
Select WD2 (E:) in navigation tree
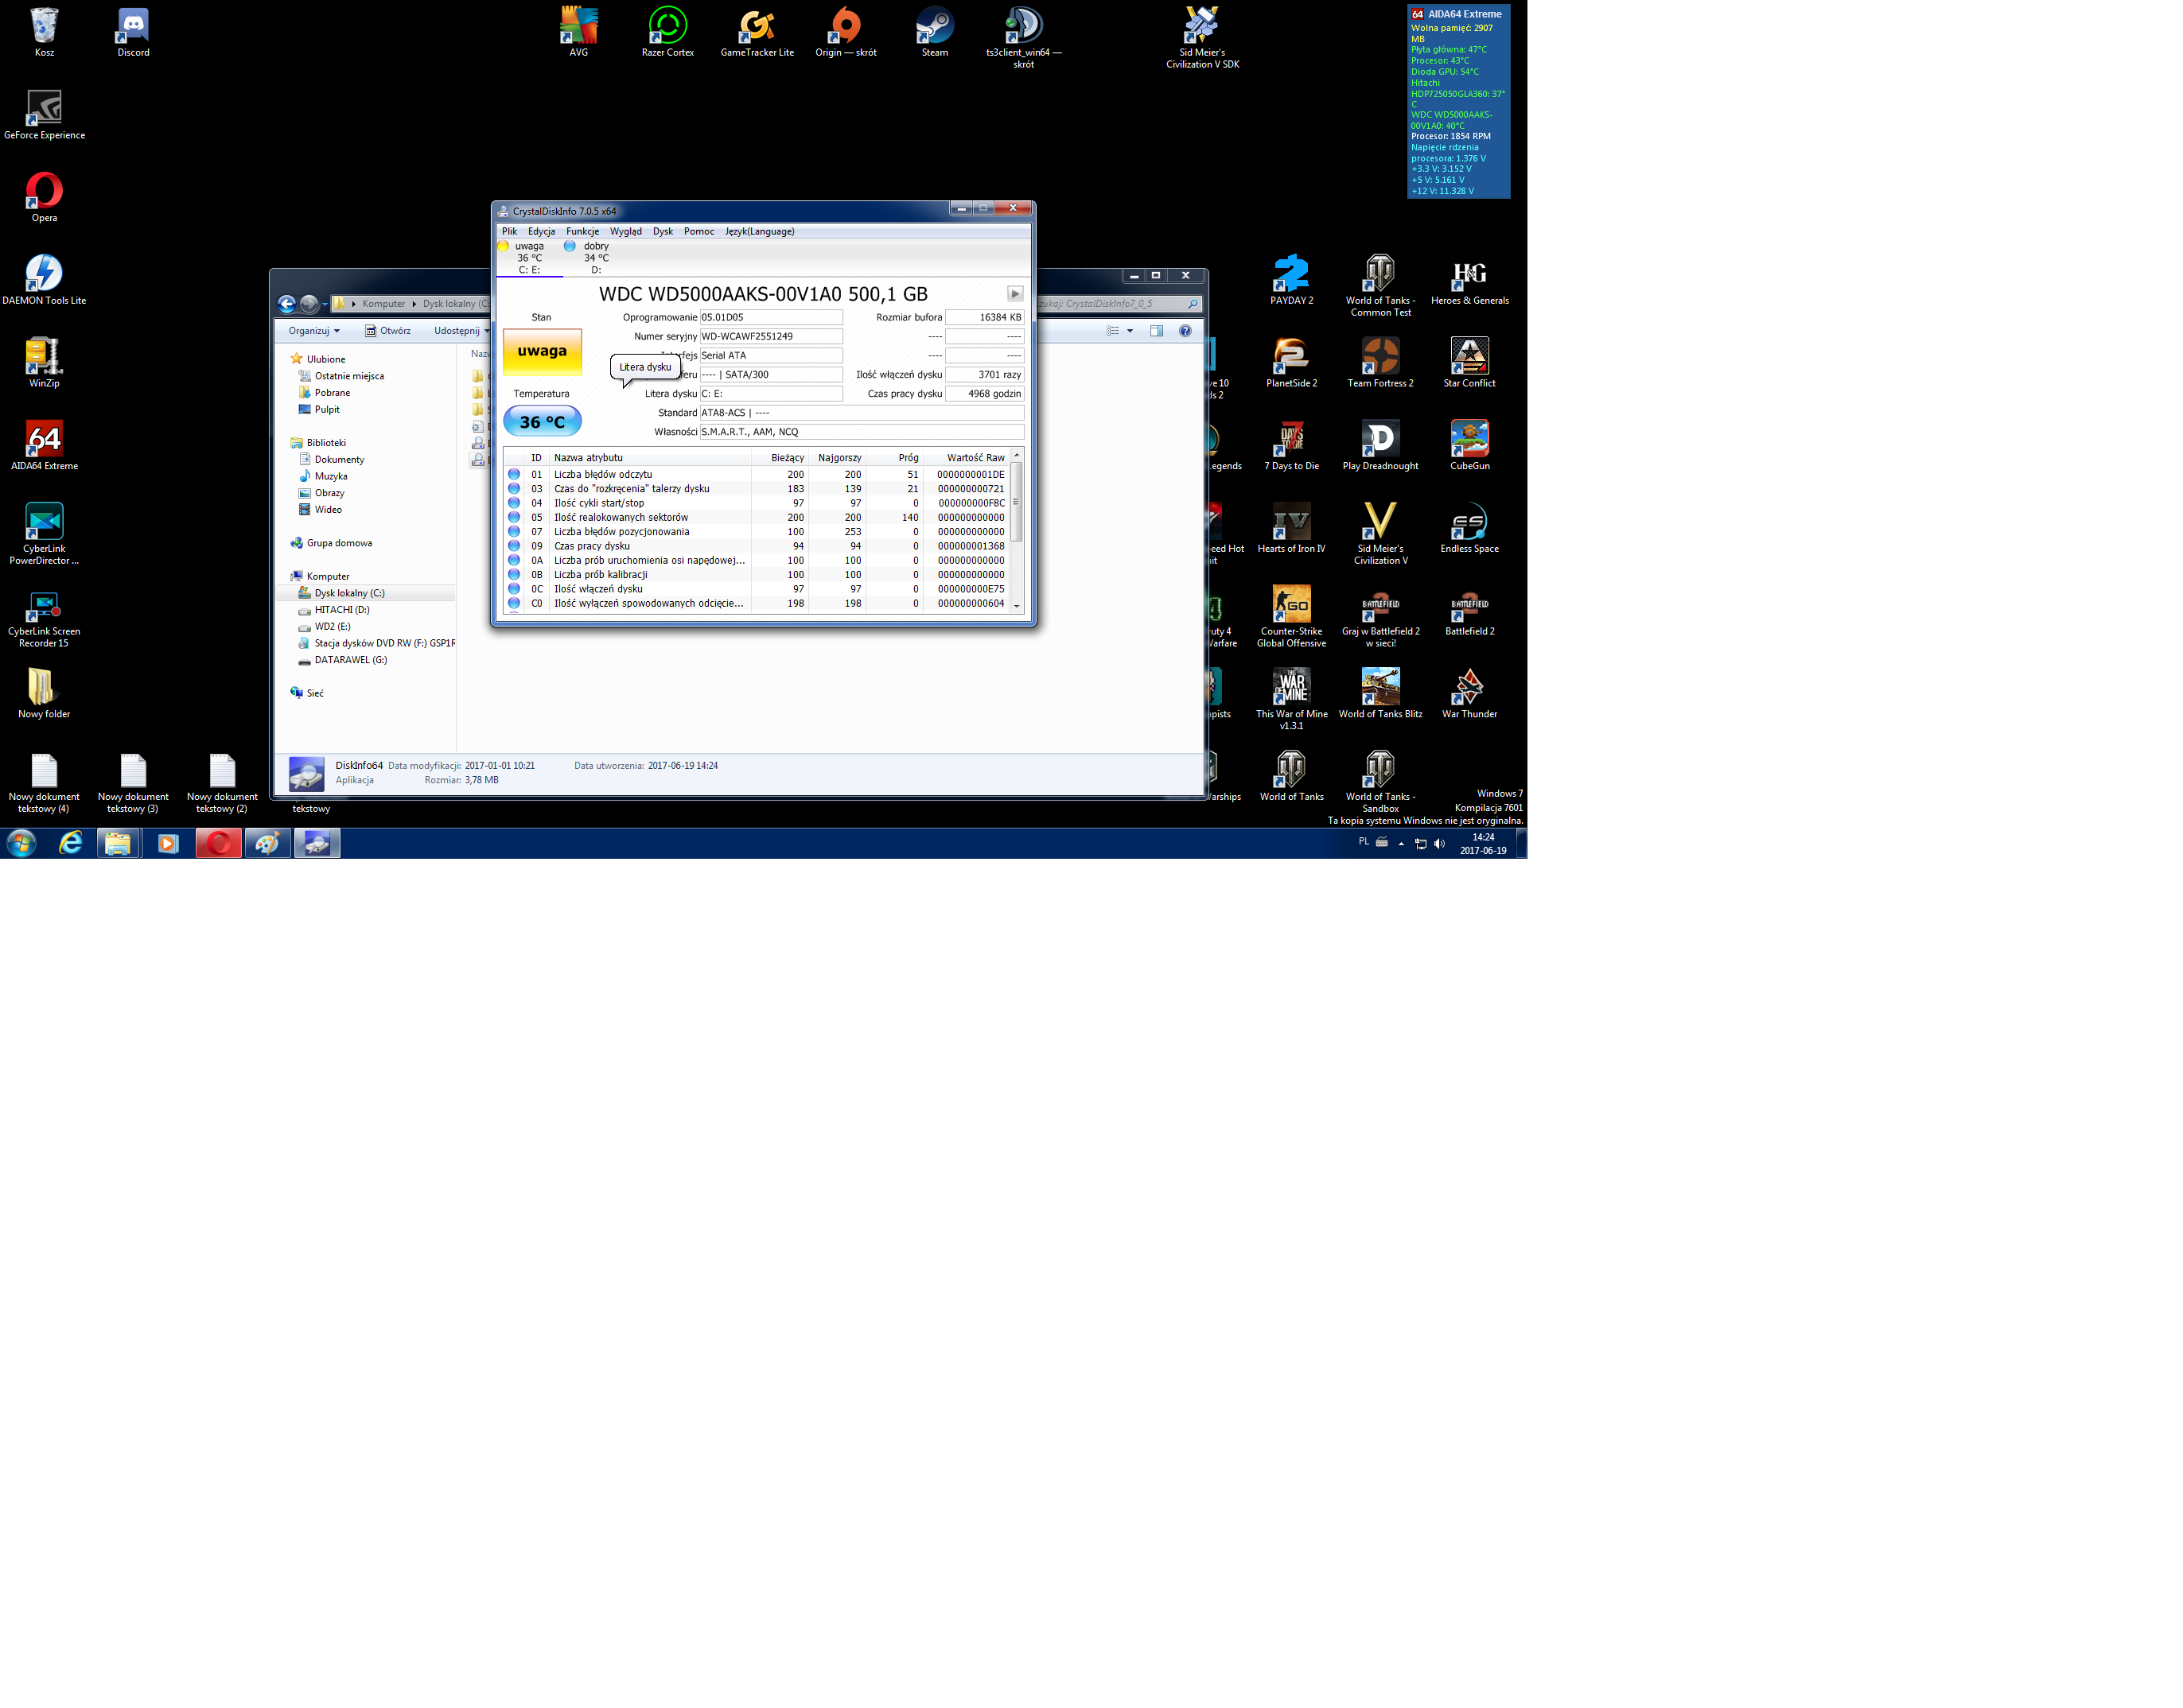click(x=333, y=627)
